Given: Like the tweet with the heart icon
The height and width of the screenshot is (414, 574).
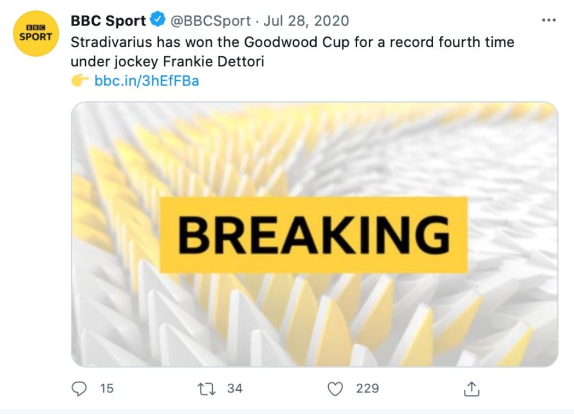Looking at the screenshot, I should pos(335,388).
